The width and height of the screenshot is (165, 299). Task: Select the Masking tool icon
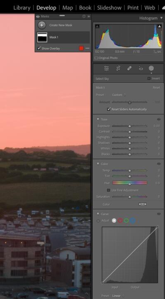(151, 68)
